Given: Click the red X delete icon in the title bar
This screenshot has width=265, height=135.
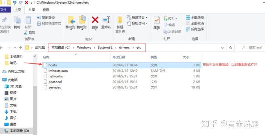Looking at the screenshot, I should tap(26, 3).
